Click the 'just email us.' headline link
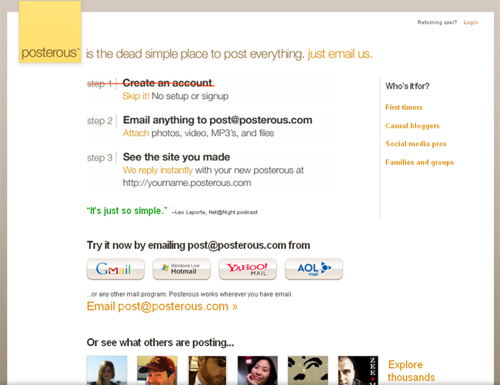 [x=340, y=54]
